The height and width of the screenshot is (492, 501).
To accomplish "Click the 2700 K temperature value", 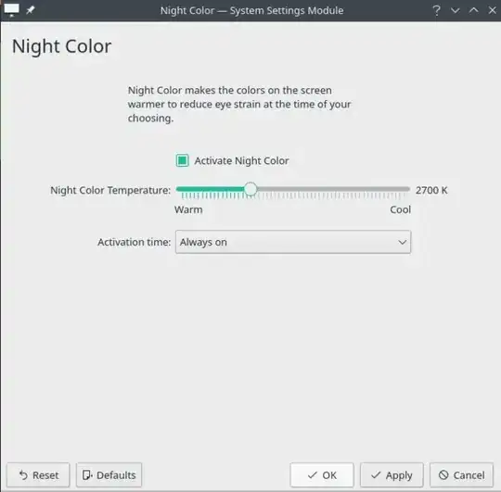I will pos(431,190).
